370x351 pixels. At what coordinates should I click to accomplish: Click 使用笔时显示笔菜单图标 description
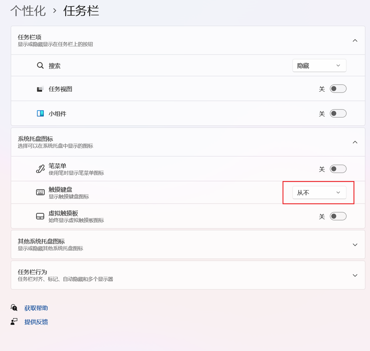pyautogui.click(x=76, y=173)
